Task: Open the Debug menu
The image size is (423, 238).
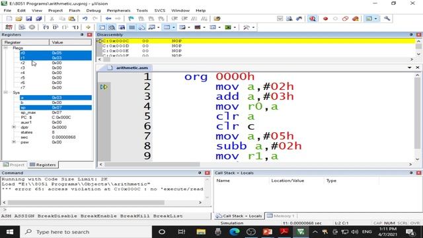Action: point(93,11)
